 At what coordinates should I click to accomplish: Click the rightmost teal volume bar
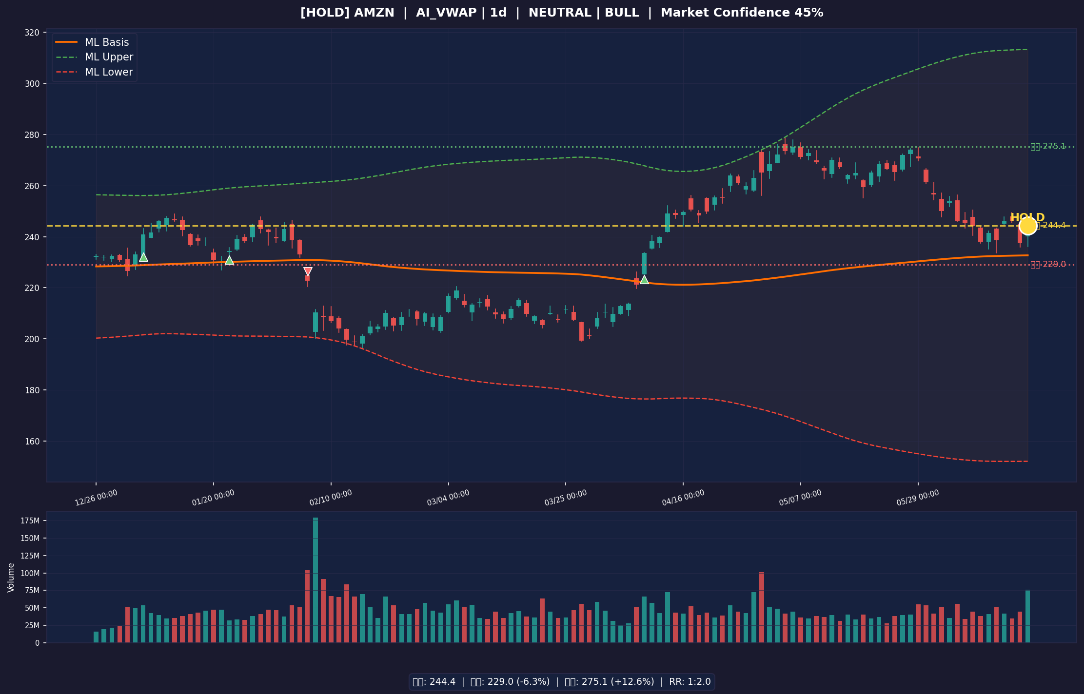(1027, 617)
